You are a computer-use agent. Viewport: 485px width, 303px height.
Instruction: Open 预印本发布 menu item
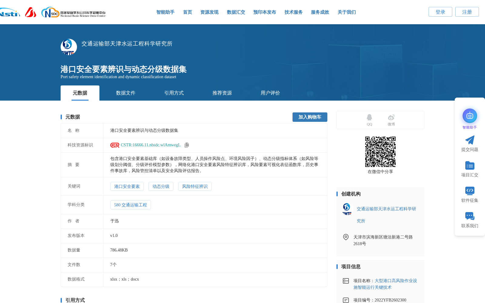(x=265, y=12)
